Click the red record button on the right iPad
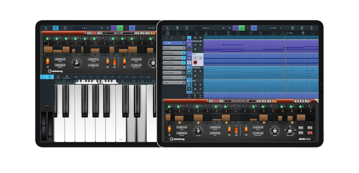The width and height of the screenshot is (359, 173). tap(248, 28)
